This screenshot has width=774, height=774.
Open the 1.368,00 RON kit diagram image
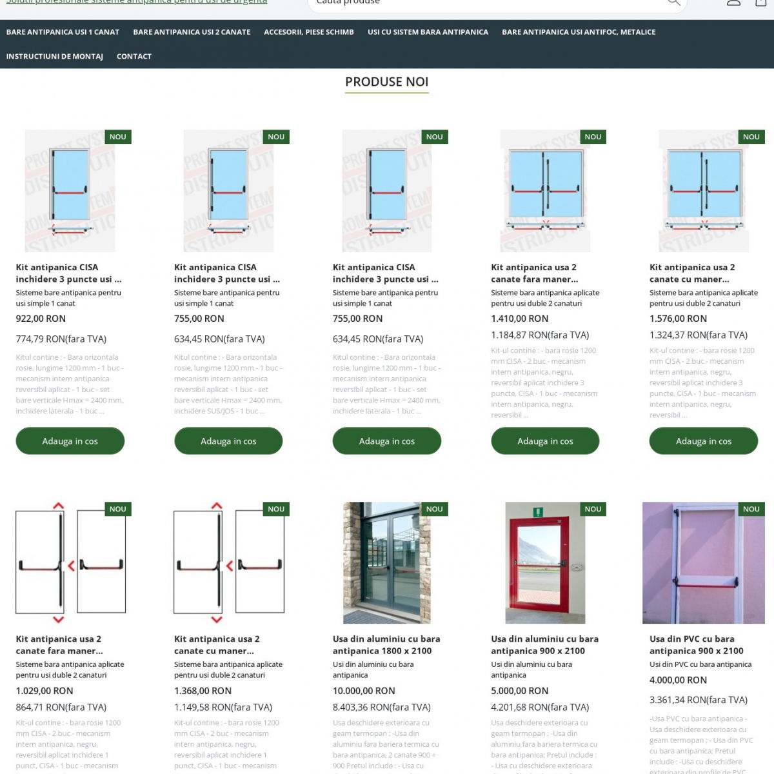(228, 562)
